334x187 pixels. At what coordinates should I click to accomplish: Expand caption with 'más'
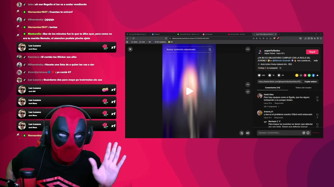tap(316, 61)
